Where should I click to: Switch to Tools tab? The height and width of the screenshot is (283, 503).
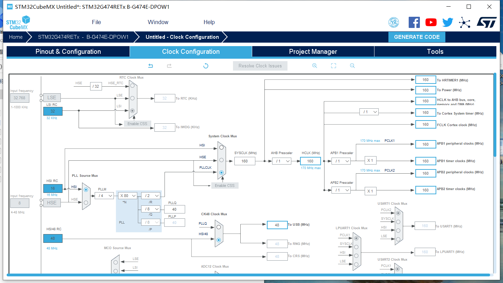(x=435, y=51)
